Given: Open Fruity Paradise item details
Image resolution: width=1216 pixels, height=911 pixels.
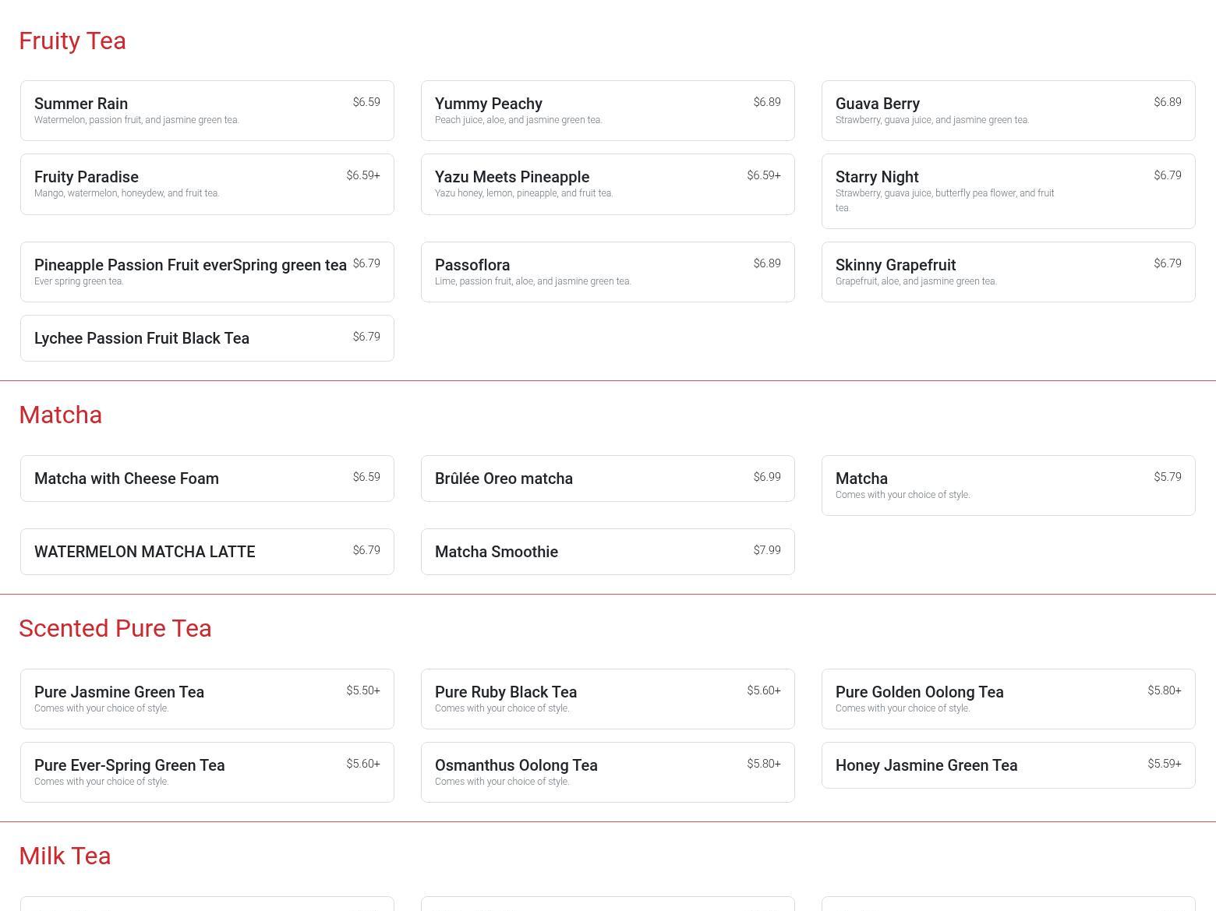Looking at the screenshot, I should click(207, 184).
